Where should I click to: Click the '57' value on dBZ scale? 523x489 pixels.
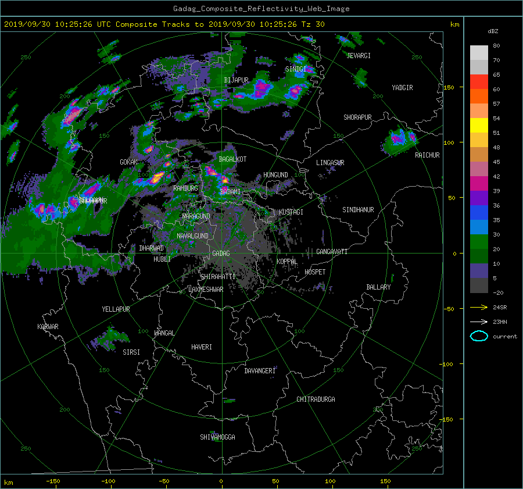pyautogui.click(x=496, y=104)
